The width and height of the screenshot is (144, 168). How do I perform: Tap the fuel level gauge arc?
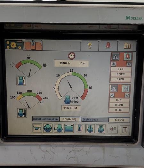28,68
